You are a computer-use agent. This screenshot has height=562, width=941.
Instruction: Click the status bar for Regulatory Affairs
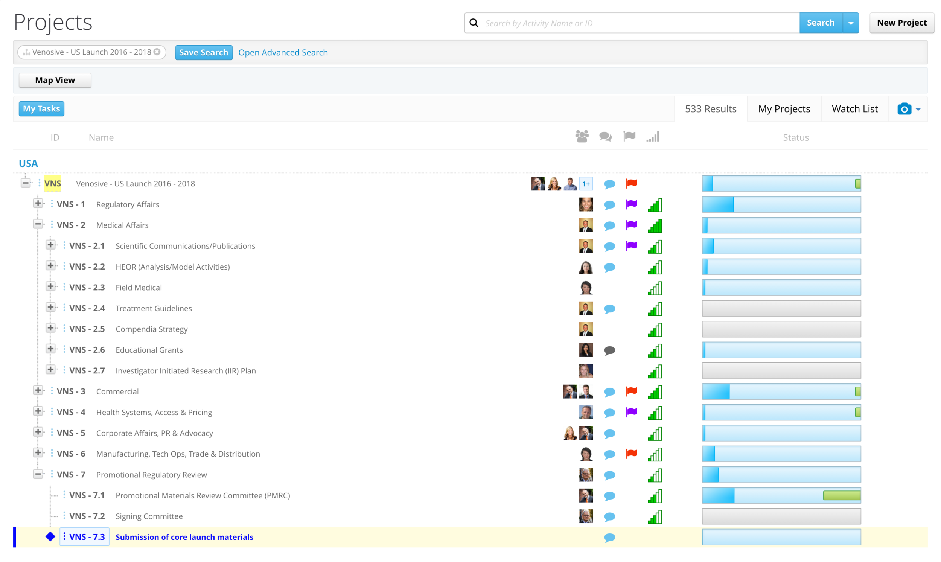pyautogui.click(x=781, y=204)
